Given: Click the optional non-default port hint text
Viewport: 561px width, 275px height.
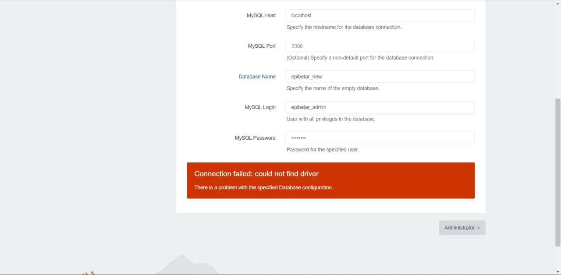Looking at the screenshot, I should click(361, 58).
